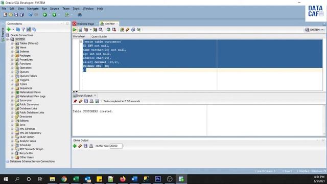
Task: Open Windows Start menu
Action: pos(6,179)
